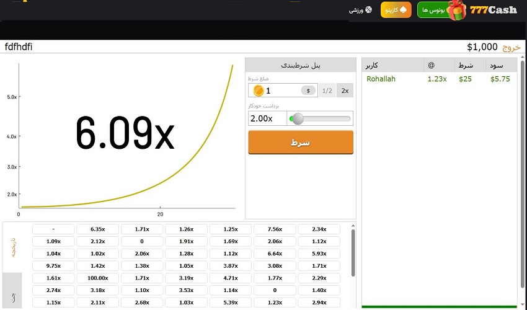Click the 2.74x history entry
Screen dimensions: 527x310
53,290
